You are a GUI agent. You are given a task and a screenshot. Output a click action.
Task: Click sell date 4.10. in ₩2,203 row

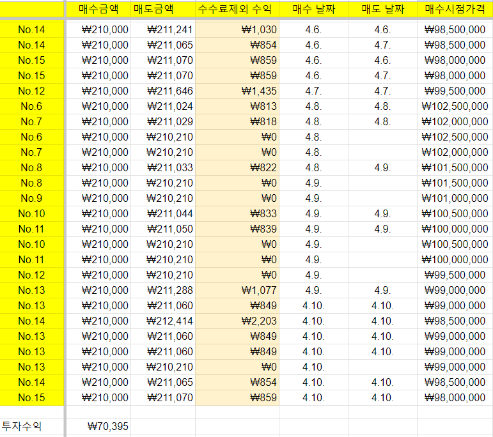click(382, 321)
